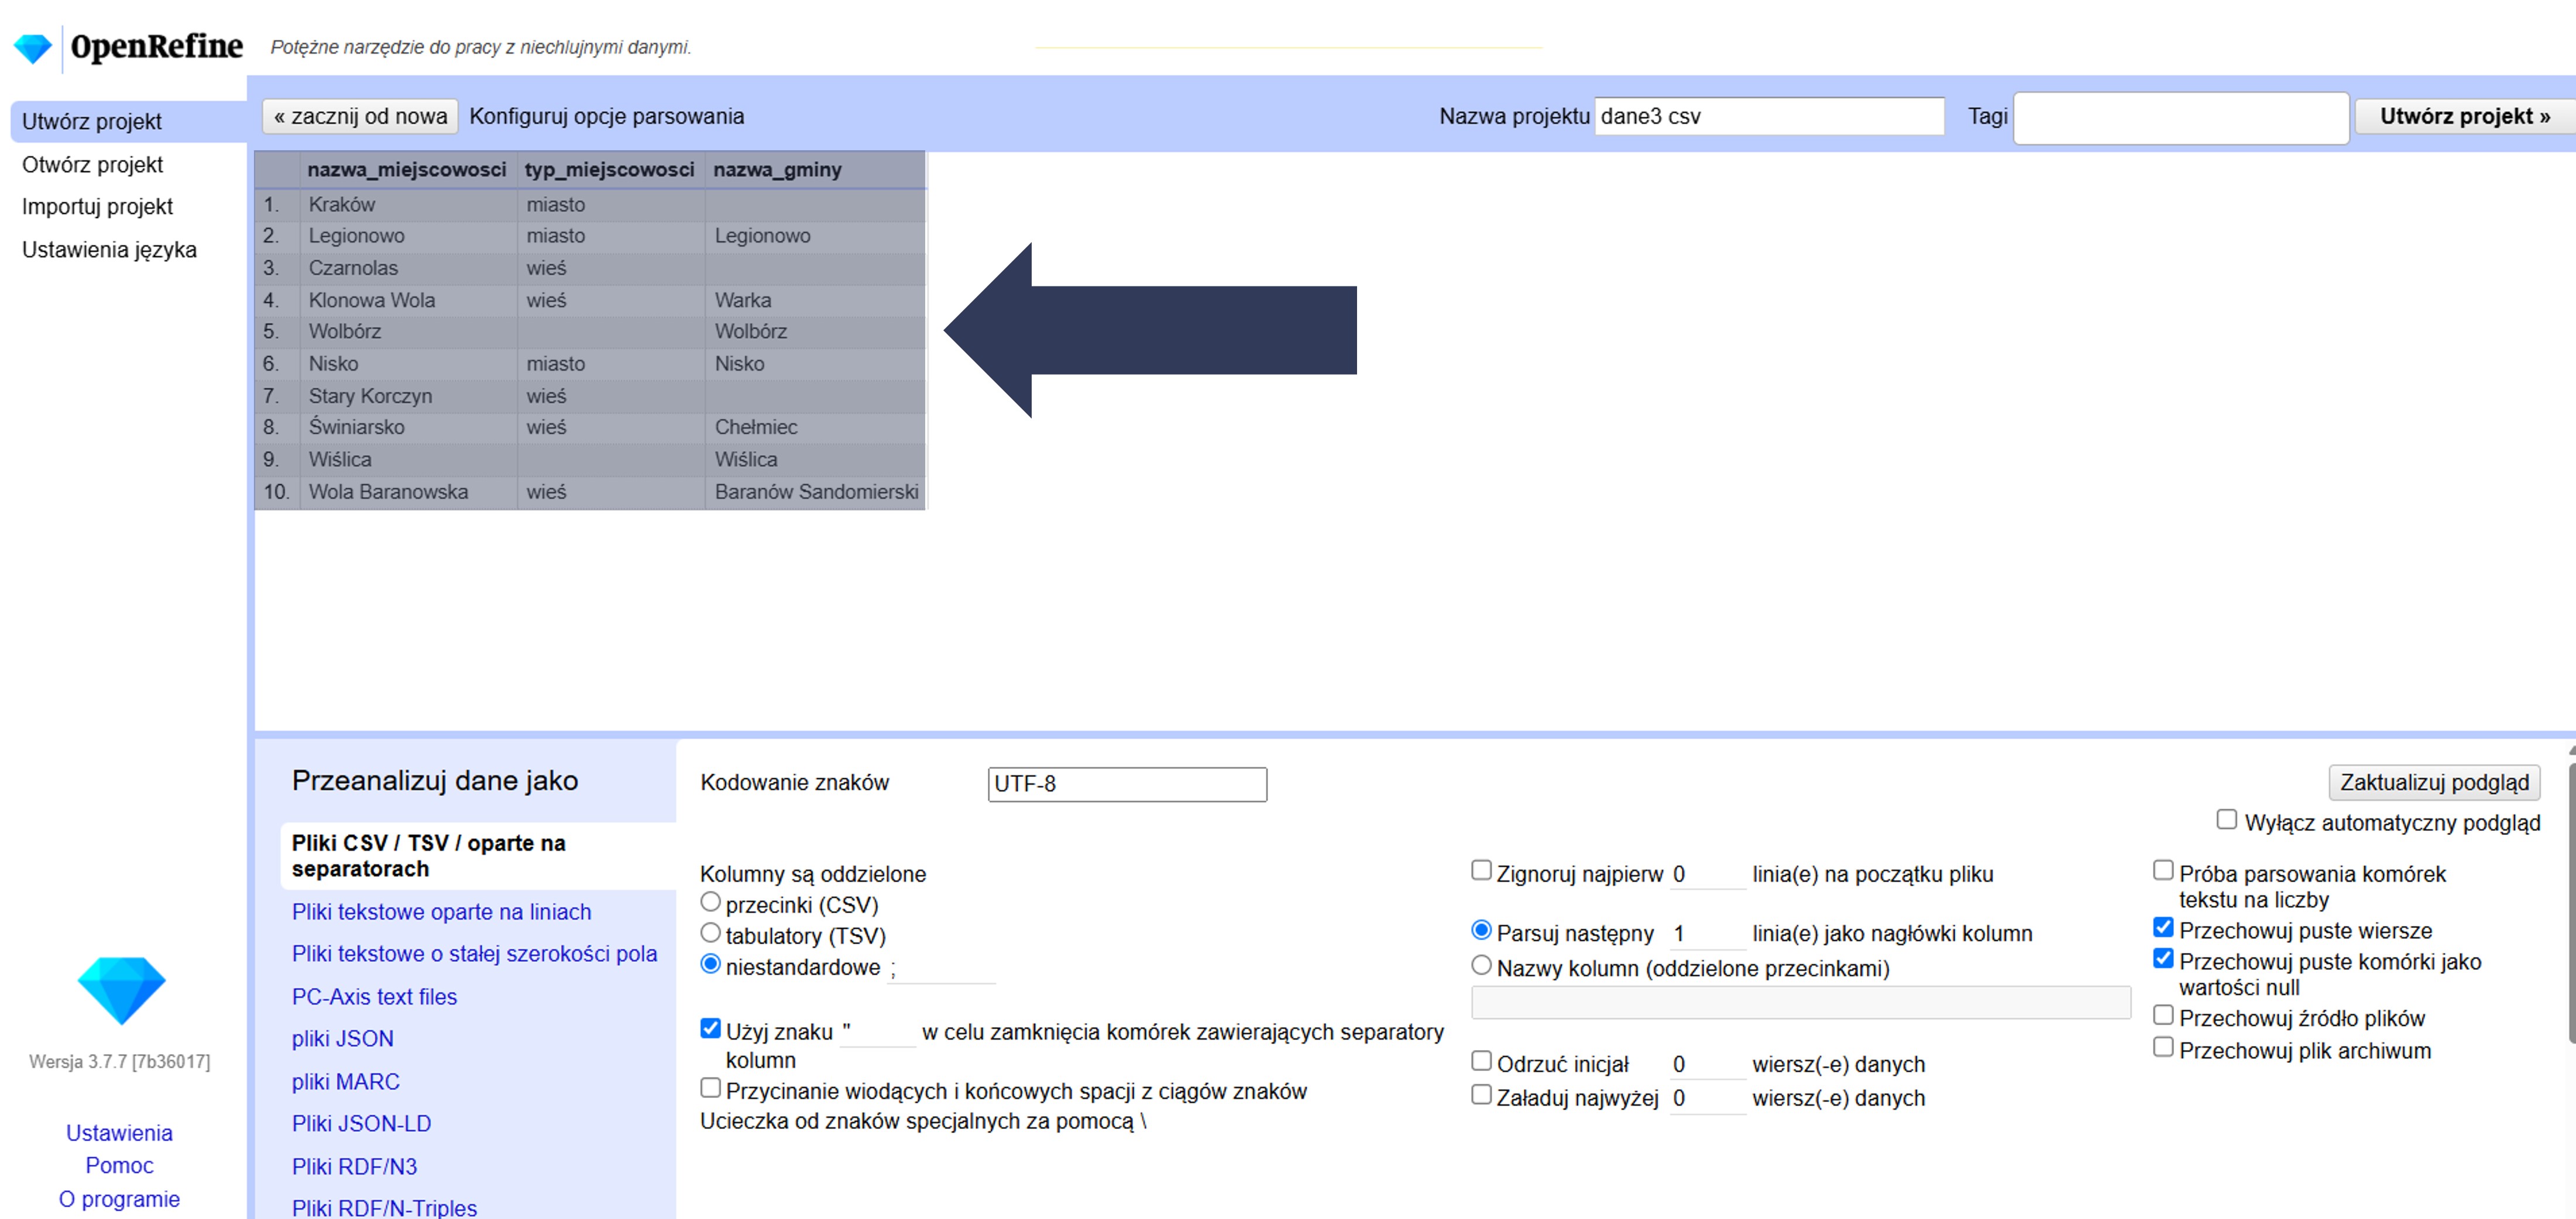Open Ustawienia języka in the sidebar

[x=109, y=250]
